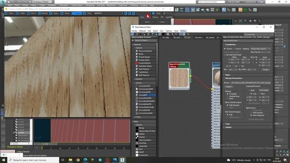Click the Zoom Extents magnifier icon in Slate toolbar
This screenshot has width=290, height=163.
point(168,34)
